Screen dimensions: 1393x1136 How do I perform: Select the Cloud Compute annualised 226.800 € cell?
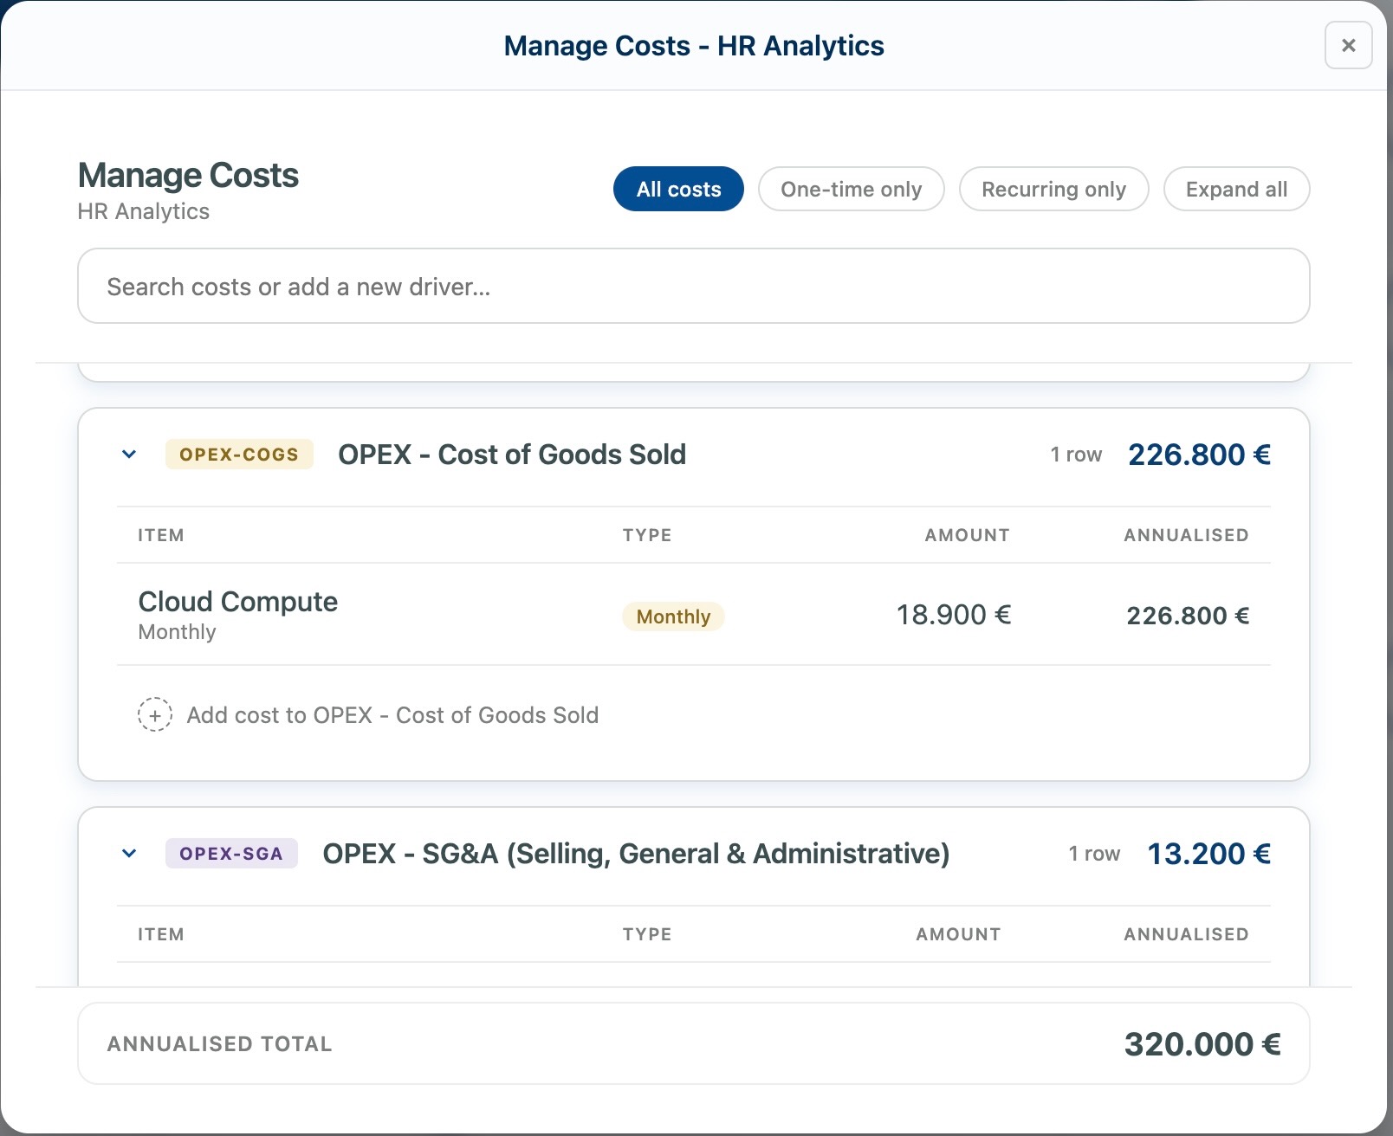pyautogui.click(x=1188, y=616)
